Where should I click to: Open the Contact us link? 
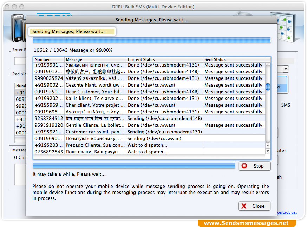287,212
